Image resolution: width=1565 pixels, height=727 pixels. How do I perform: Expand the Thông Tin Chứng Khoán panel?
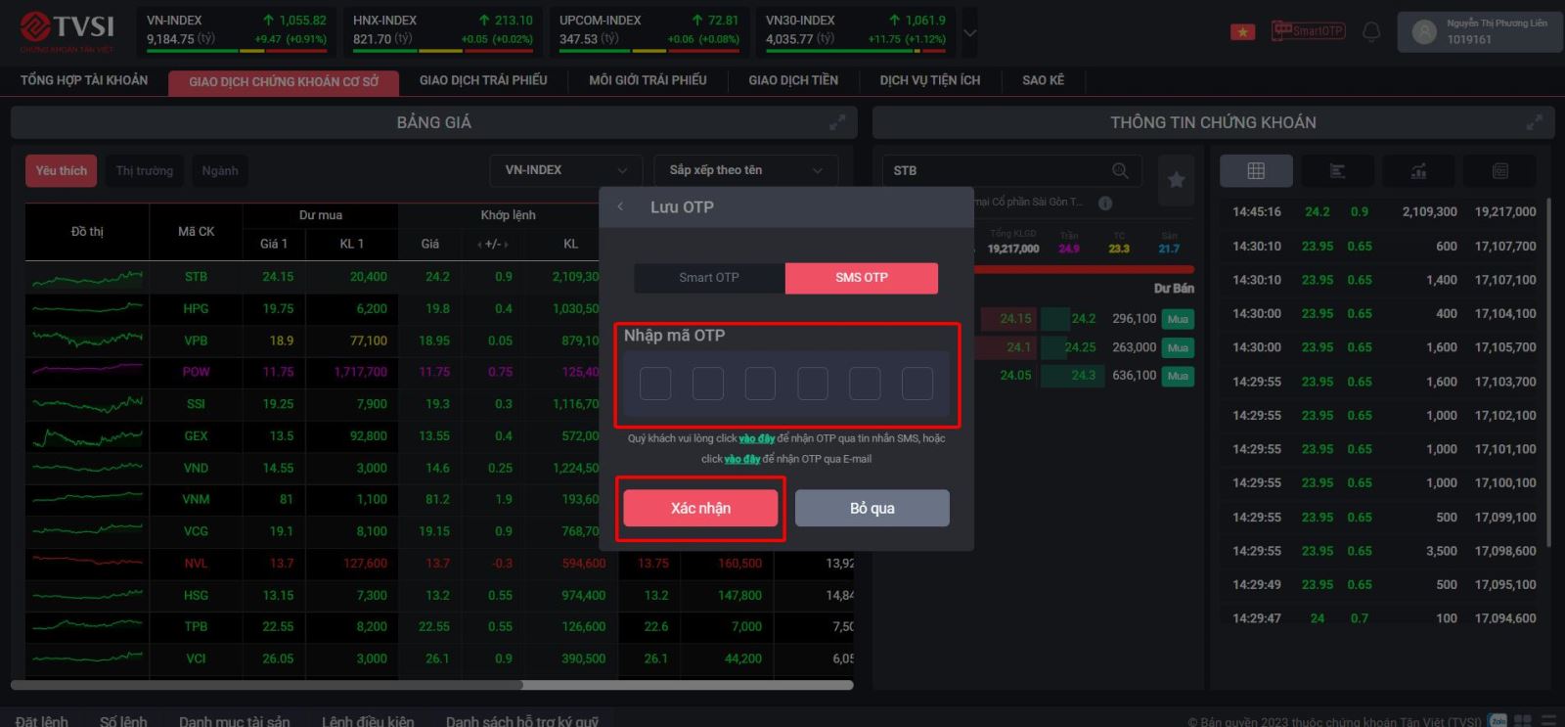click(x=1534, y=122)
